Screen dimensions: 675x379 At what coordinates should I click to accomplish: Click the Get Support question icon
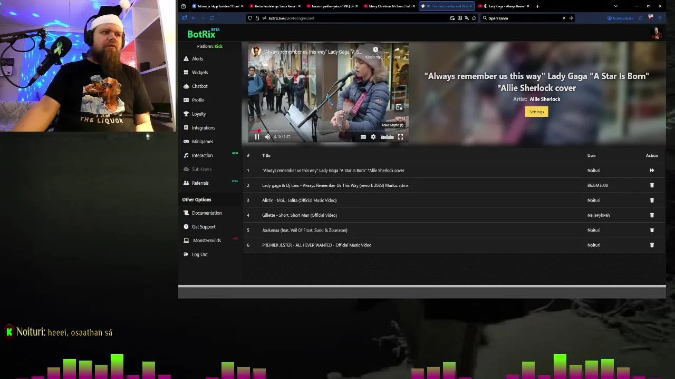186,227
